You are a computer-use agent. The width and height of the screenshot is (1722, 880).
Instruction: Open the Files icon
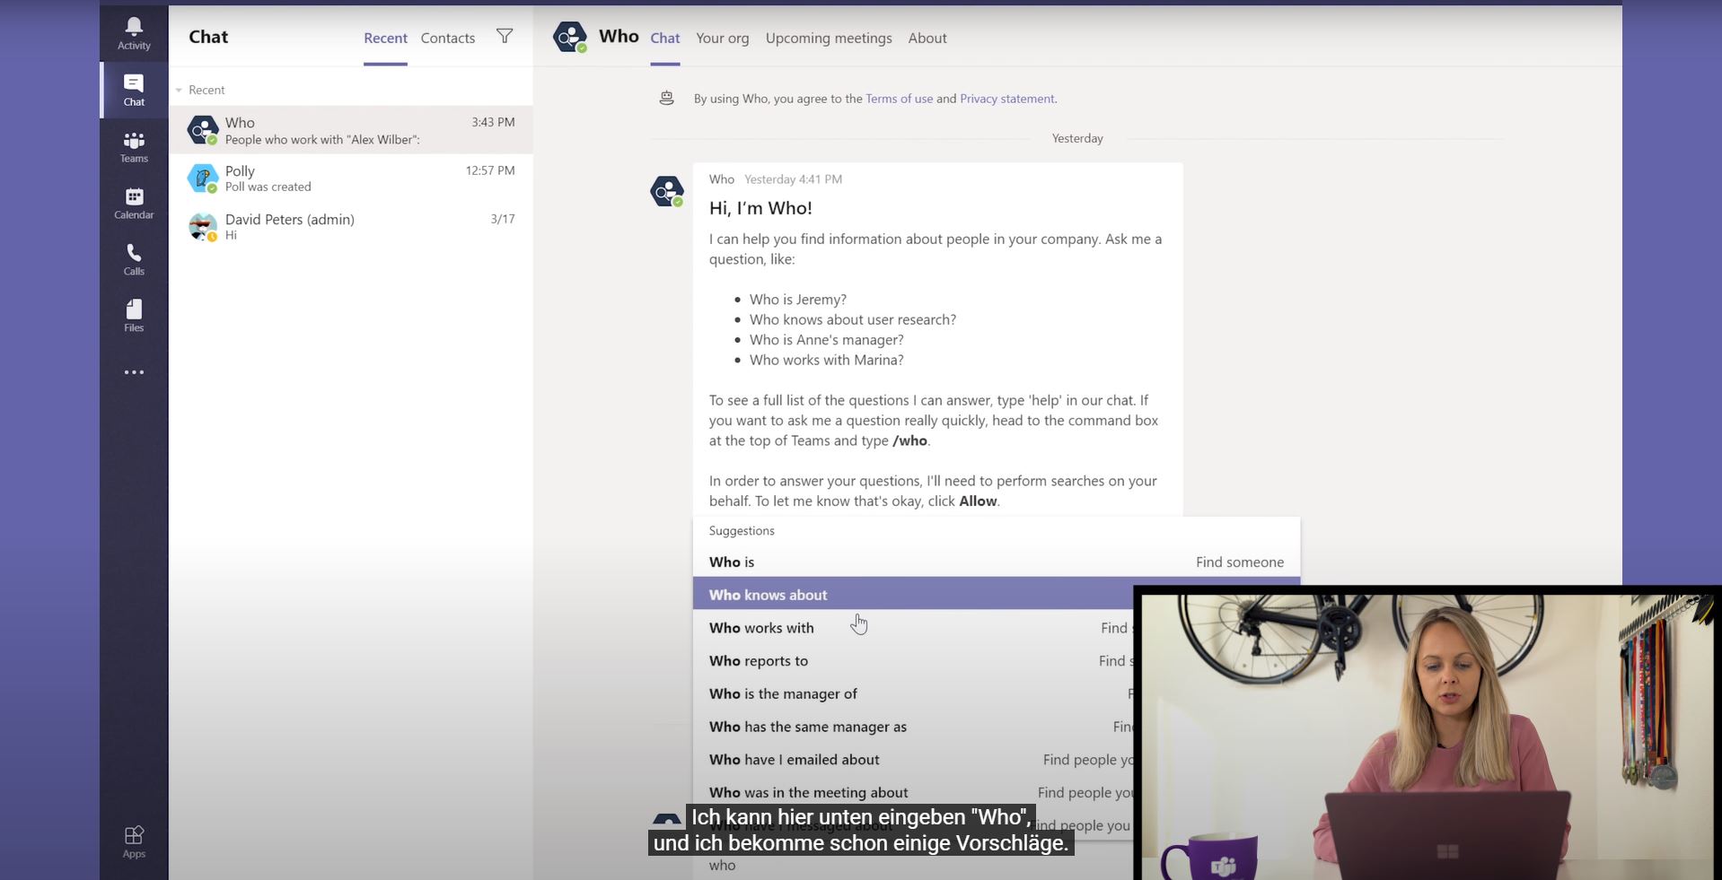point(133,312)
